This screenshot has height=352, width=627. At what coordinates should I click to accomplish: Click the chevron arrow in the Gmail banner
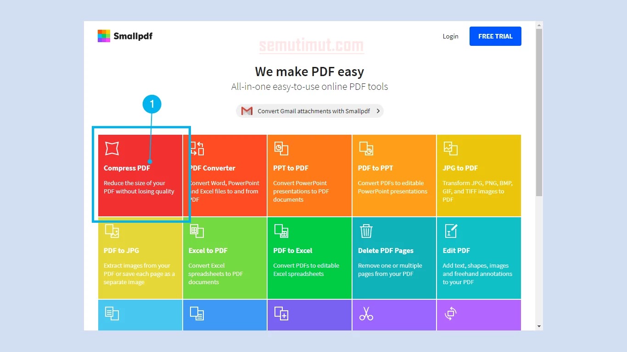378,111
